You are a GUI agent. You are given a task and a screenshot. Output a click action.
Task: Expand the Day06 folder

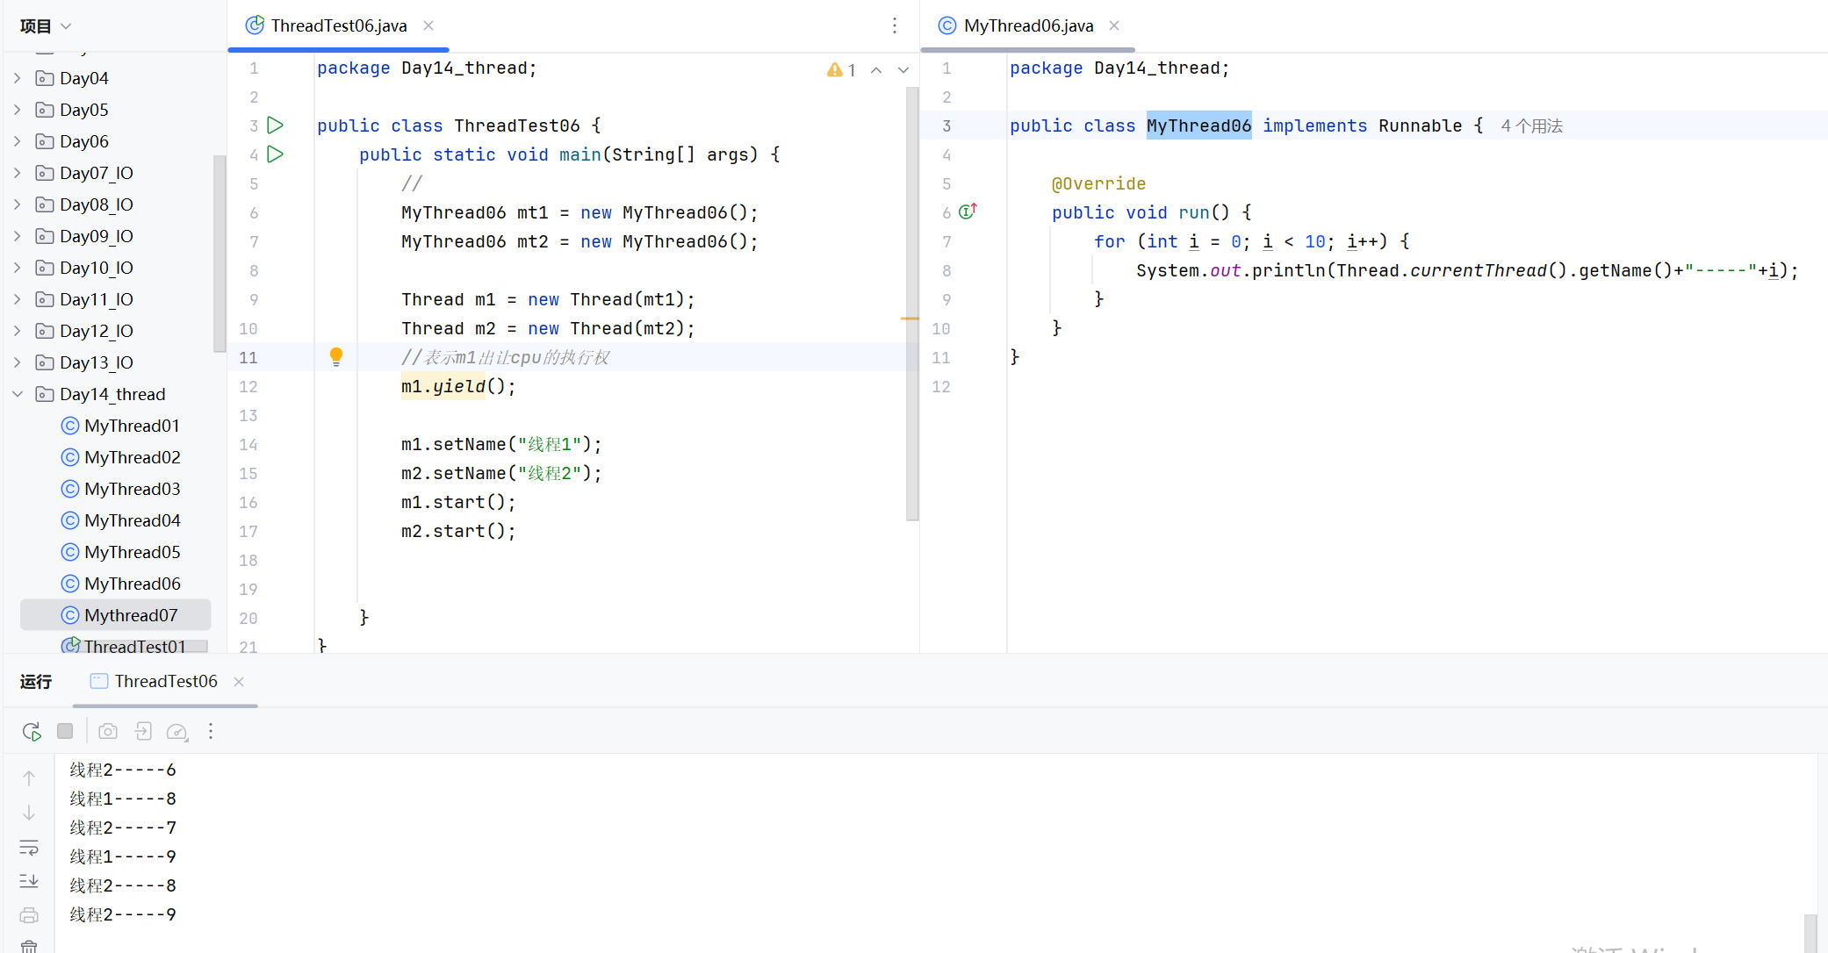pyautogui.click(x=18, y=141)
